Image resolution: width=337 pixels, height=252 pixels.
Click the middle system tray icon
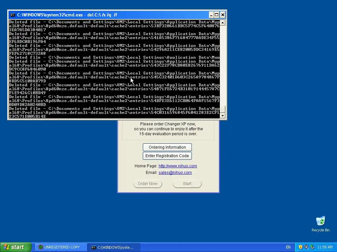pyautogui.click(x=306, y=247)
